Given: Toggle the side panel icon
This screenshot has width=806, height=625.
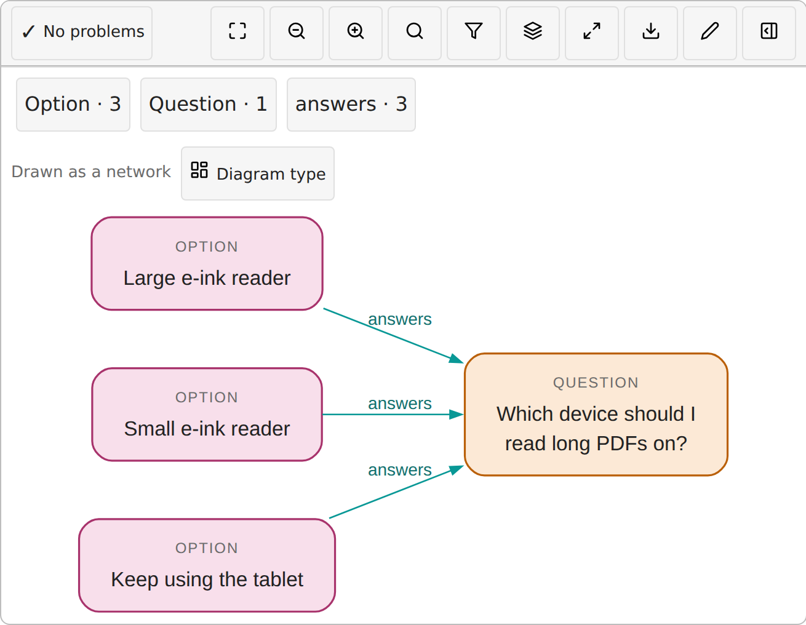Looking at the screenshot, I should [769, 33].
